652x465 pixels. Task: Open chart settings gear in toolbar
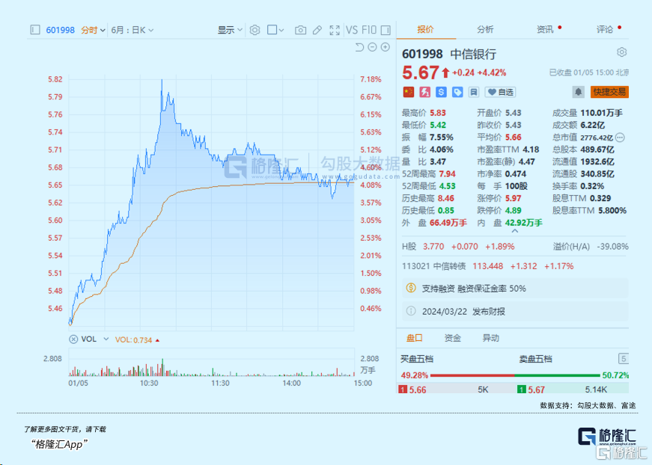(255, 30)
